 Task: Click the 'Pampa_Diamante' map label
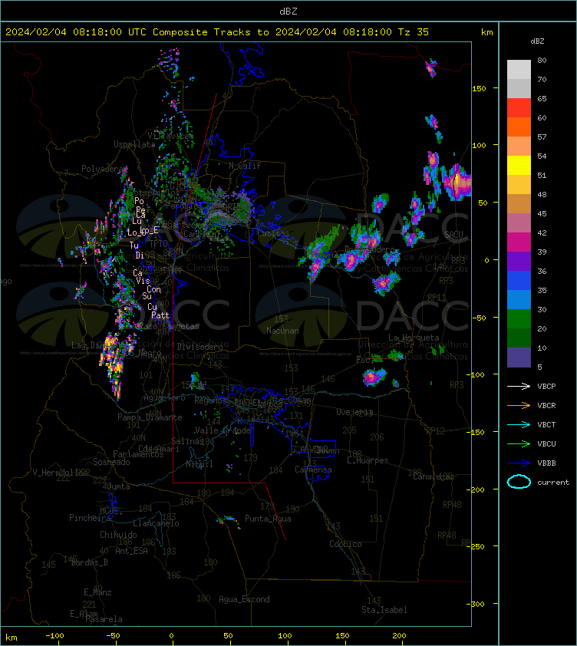pyautogui.click(x=150, y=417)
